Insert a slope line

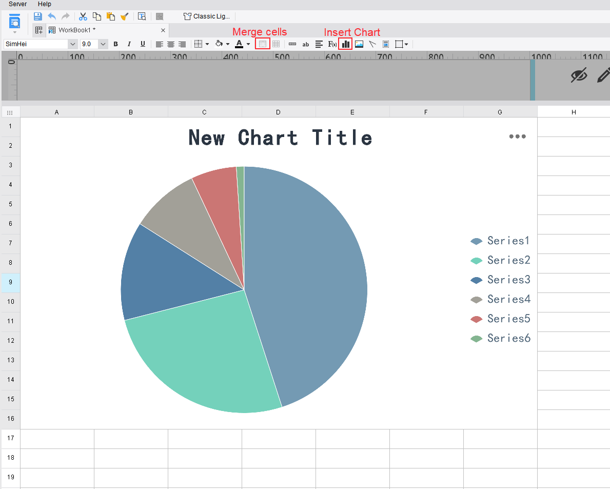[372, 44]
